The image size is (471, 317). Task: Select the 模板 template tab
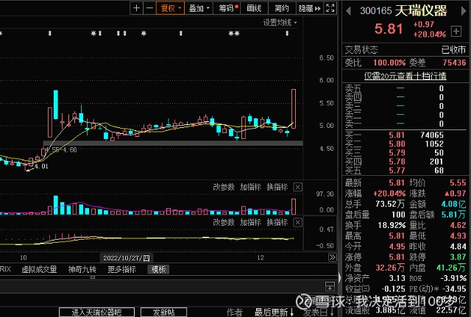pyautogui.click(x=158, y=269)
